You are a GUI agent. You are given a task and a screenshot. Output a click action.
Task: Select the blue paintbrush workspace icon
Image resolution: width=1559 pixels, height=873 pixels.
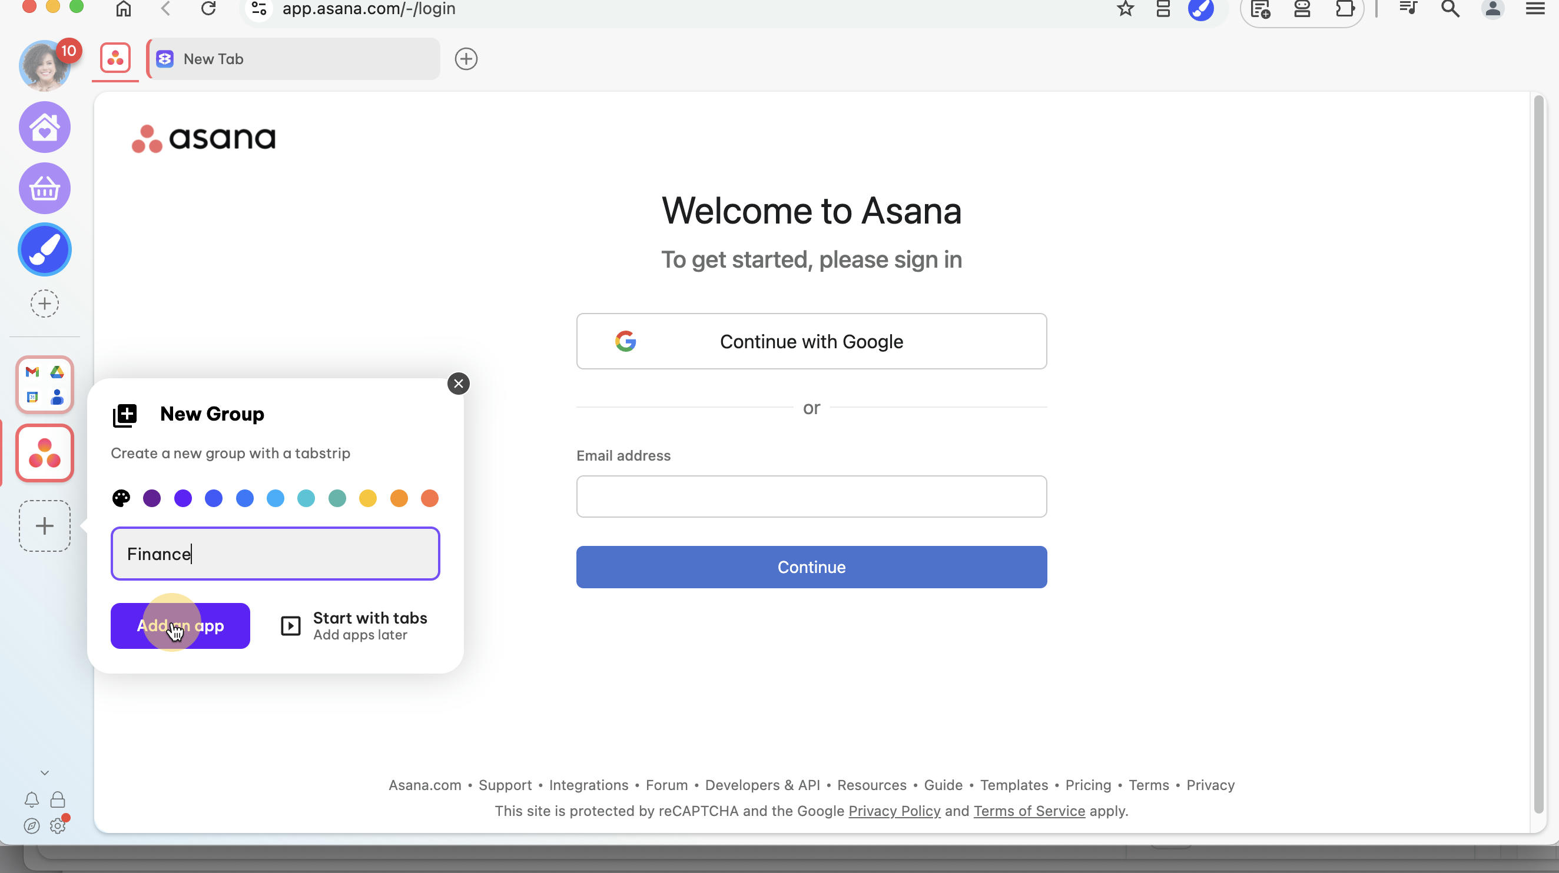coord(45,249)
